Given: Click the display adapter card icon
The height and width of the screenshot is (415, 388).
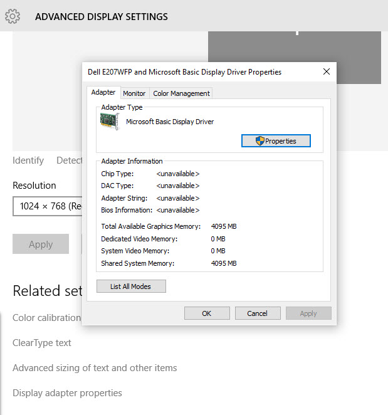Looking at the screenshot, I should [110, 122].
